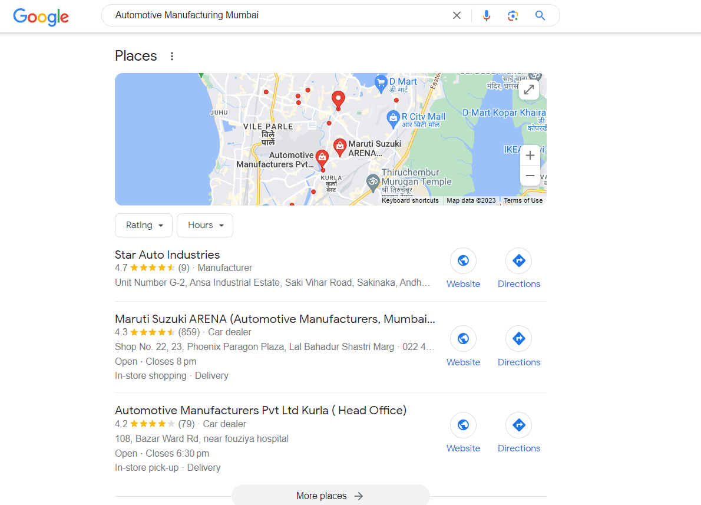Open the Hours filter dropdown
Screen dimensions: 701x505
coord(205,226)
